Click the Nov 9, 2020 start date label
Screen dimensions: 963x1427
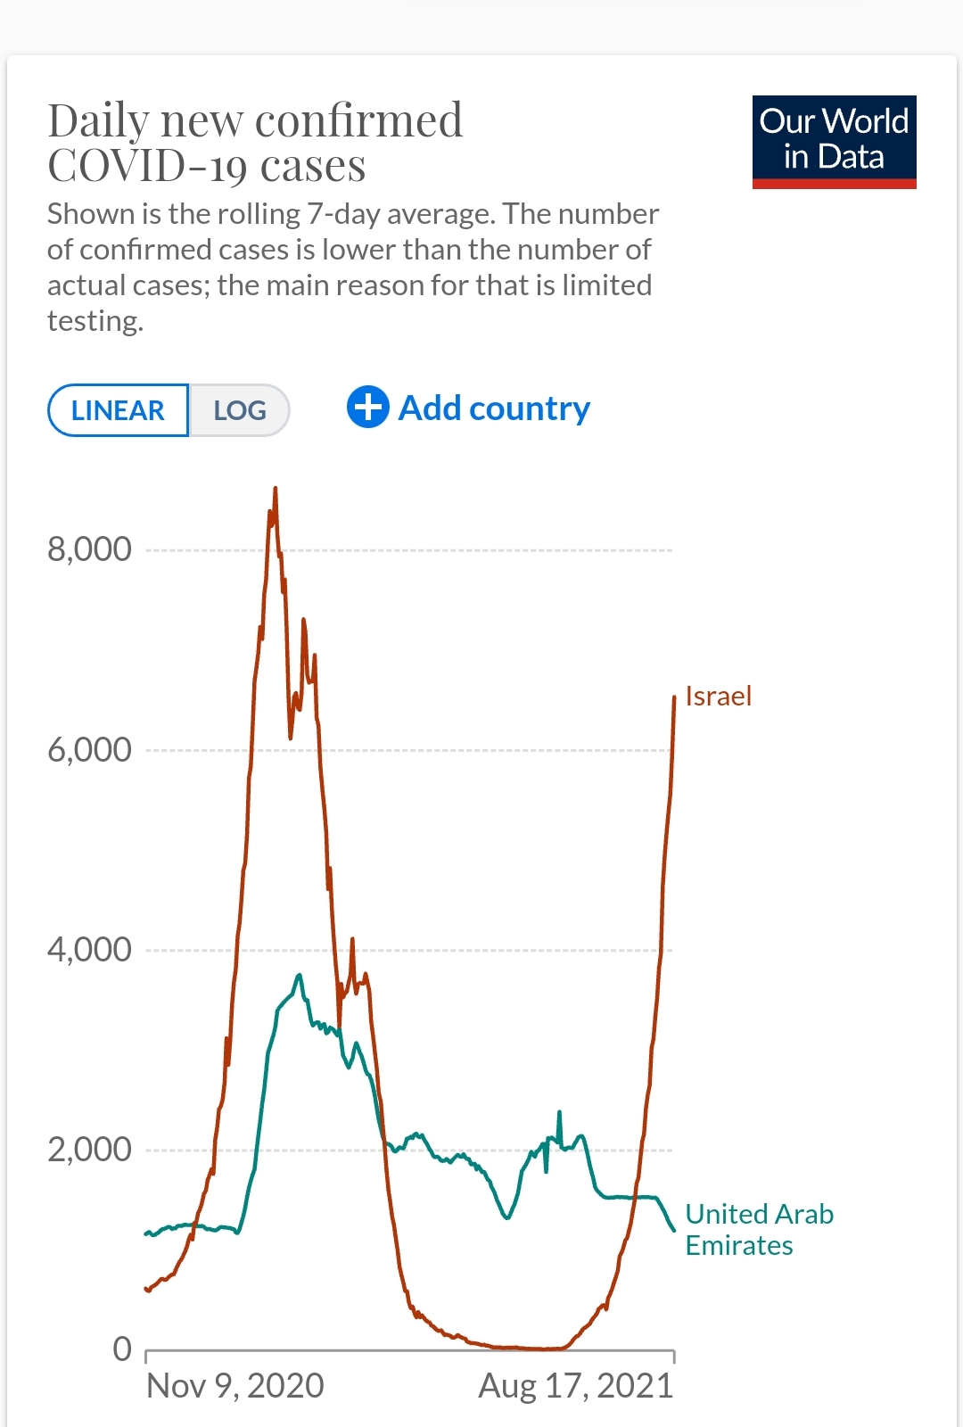(x=235, y=1385)
